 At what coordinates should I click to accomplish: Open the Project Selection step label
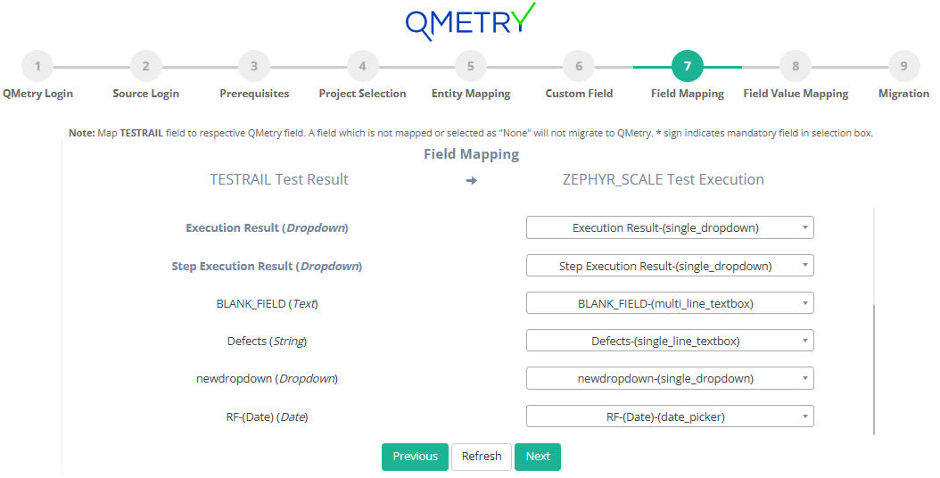(x=363, y=94)
